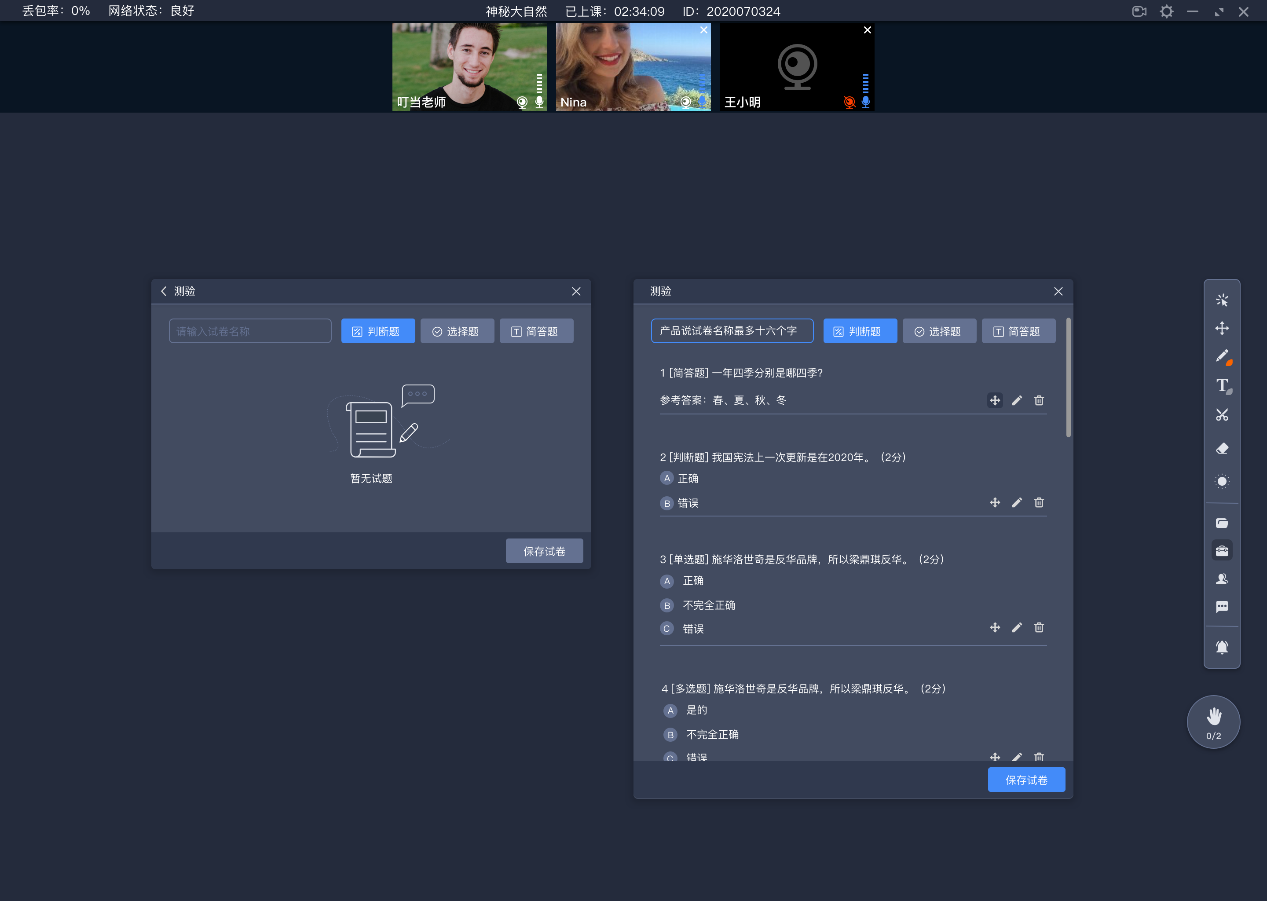Click 保存试卷 button in right panel

(1027, 780)
